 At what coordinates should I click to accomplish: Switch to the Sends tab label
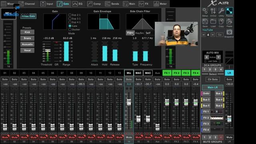click(115, 4)
